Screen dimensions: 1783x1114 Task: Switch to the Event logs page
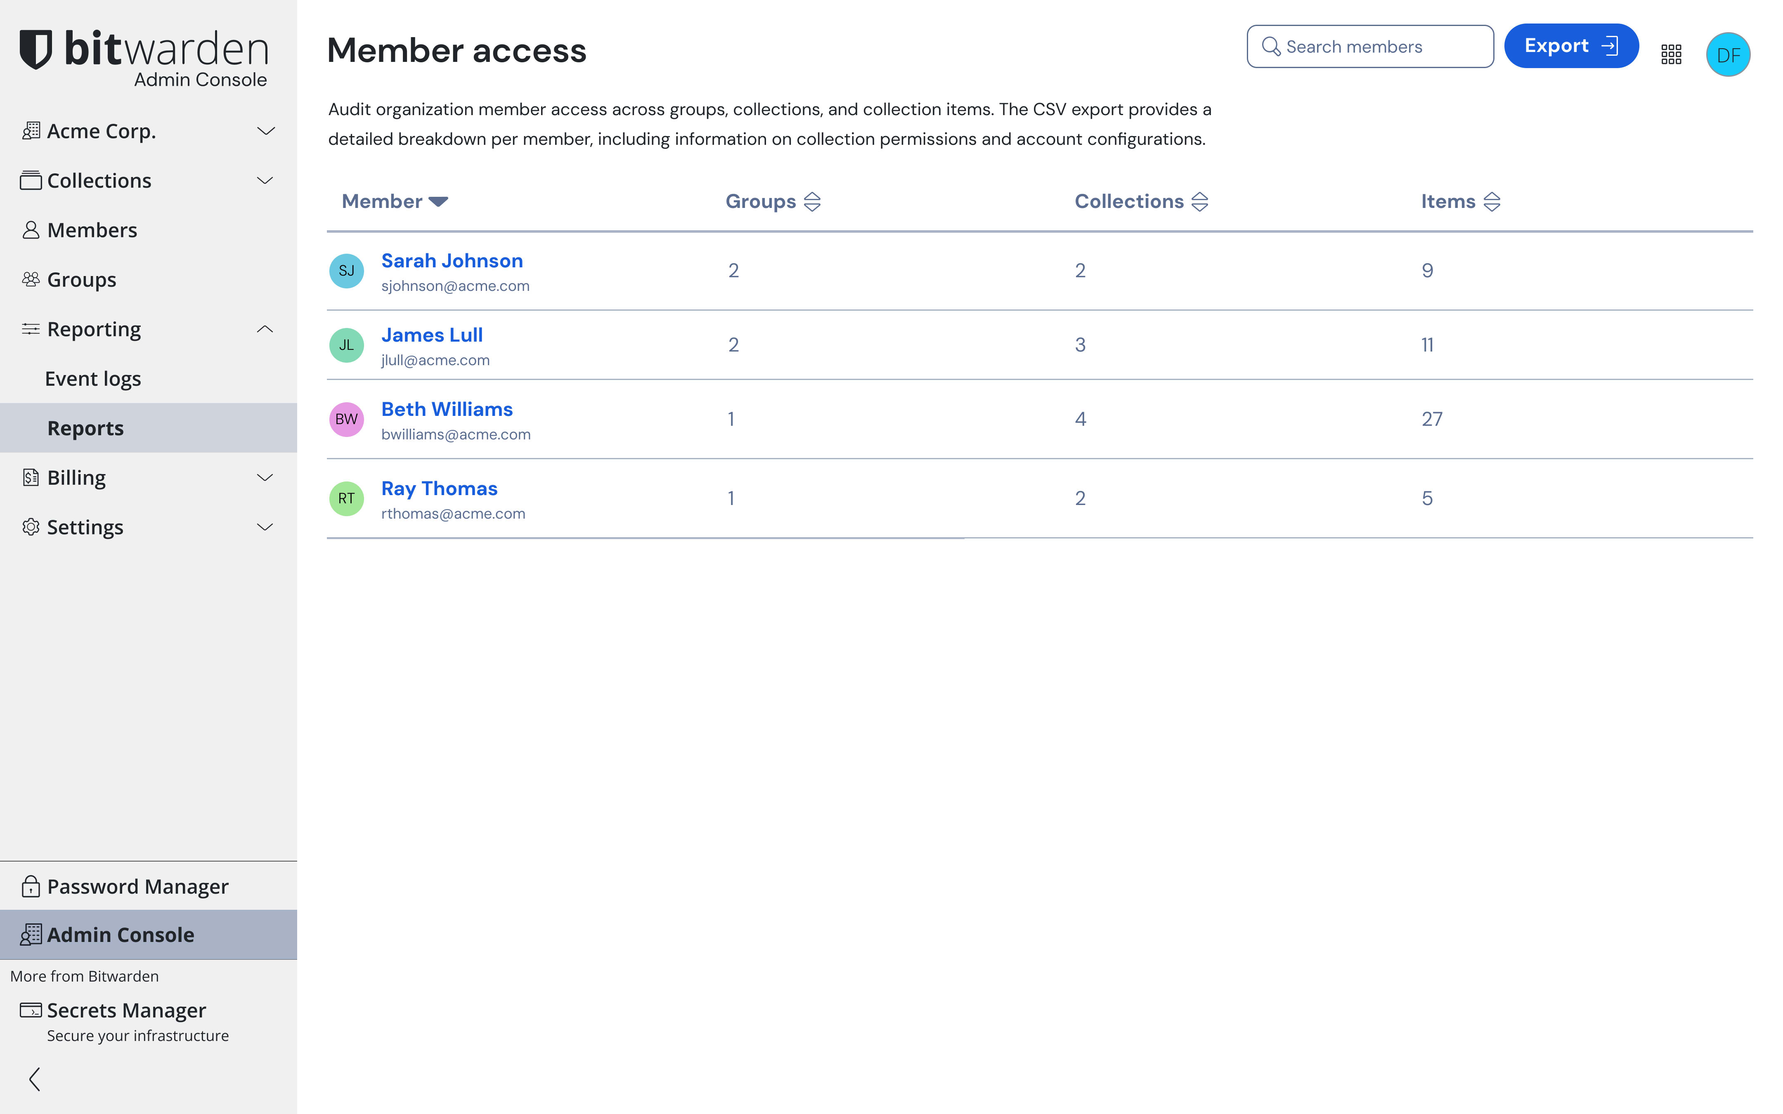[x=93, y=378]
